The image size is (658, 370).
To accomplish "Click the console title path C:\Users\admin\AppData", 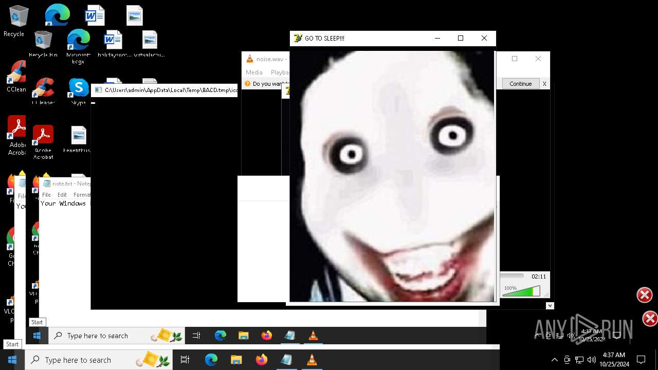I will click(x=171, y=90).
